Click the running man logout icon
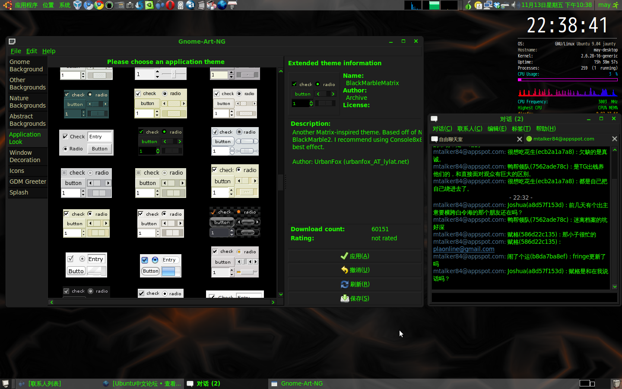622x389 pixels. click(616, 5)
